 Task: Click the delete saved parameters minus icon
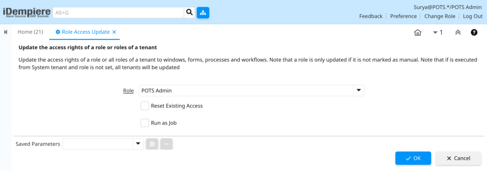pyautogui.click(x=166, y=144)
